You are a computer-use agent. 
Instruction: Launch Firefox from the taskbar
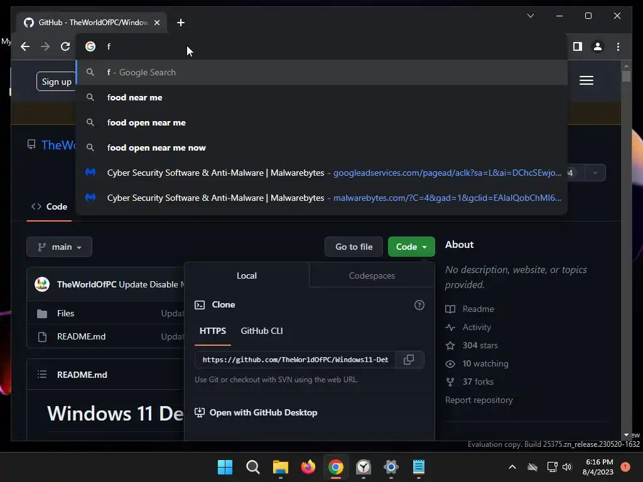coord(308,467)
